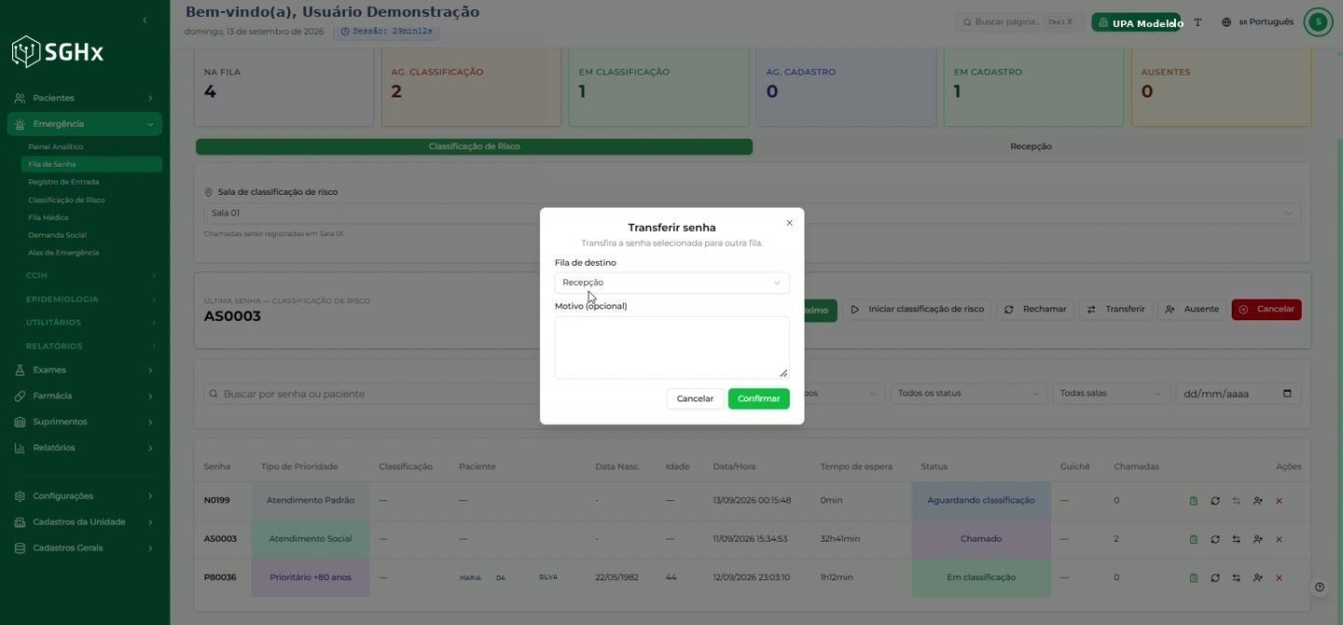Click the Transferir button
Screen dimensions: 1343x625
[x=1116, y=310]
